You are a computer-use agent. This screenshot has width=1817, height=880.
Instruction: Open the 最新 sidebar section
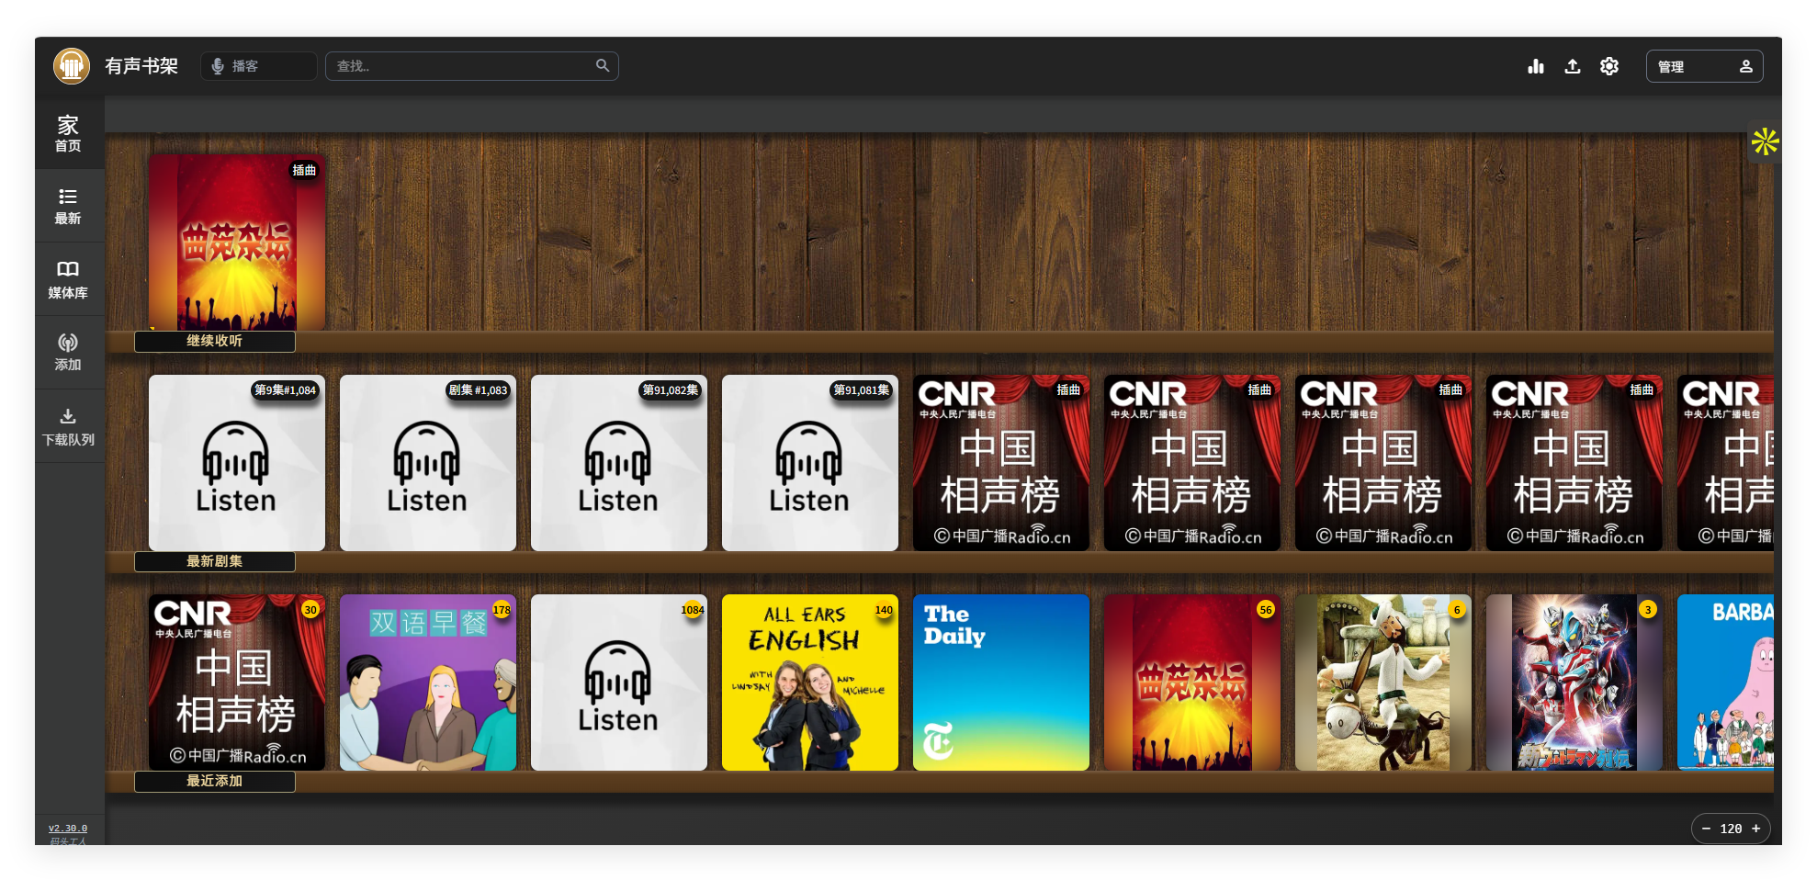[x=69, y=206]
